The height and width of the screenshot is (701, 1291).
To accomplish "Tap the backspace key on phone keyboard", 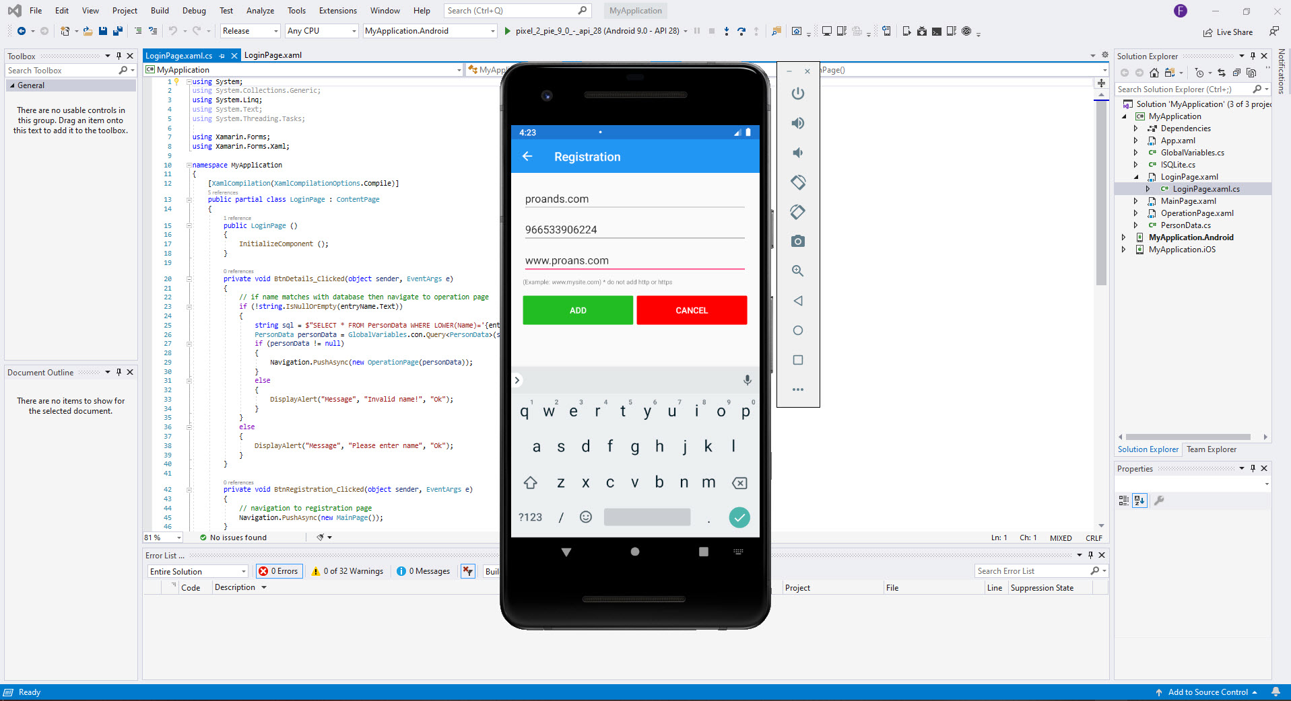I will (739, 482).
